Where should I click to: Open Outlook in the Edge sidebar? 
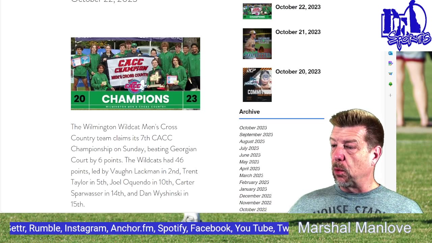click(390, 53)
